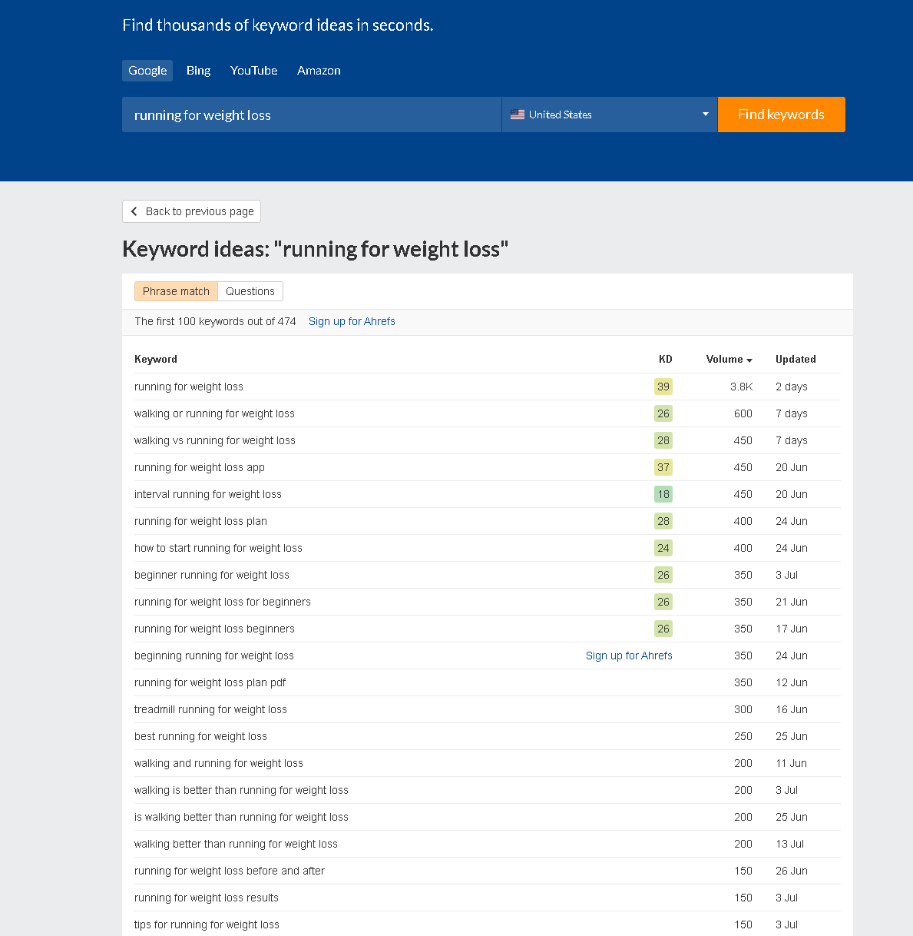The height and width of the screenshot is (936, 913).
Task: Sort by the Volume column header
Action: [x=724, y=359]
